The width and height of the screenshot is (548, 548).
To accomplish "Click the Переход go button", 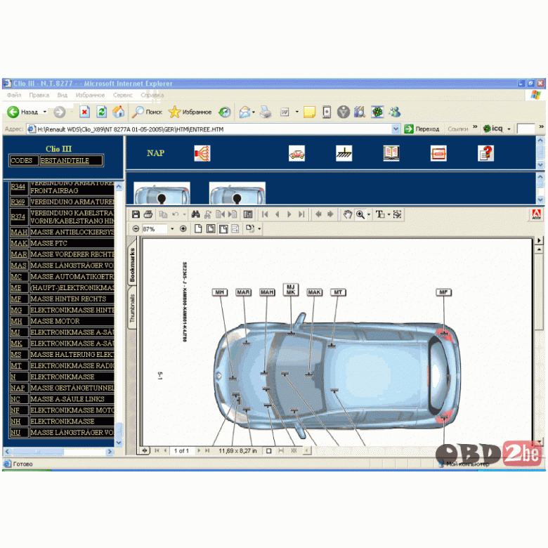I will coord(422,129).
